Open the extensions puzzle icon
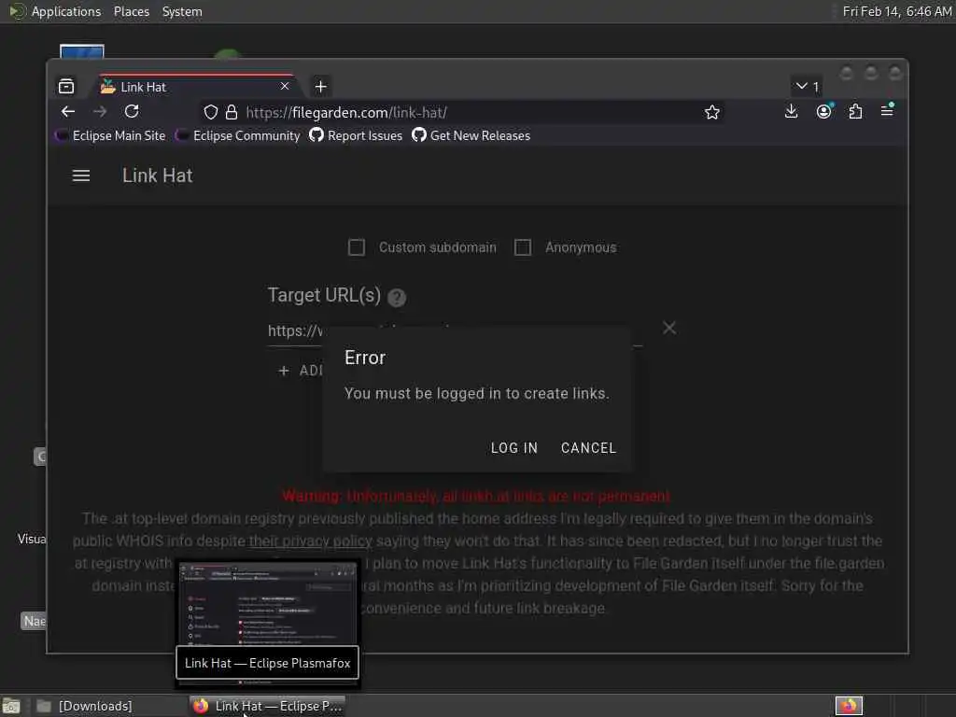Screen dimensions: 956x717 (x=855, y=112)
